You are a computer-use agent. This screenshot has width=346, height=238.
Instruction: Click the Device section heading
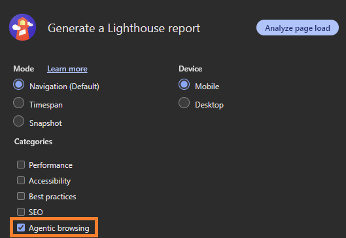click(x=190, y=69)
